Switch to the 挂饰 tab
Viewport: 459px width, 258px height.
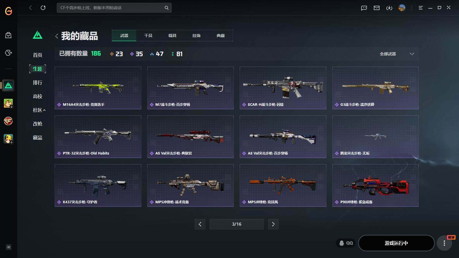(x=197, y=36)
